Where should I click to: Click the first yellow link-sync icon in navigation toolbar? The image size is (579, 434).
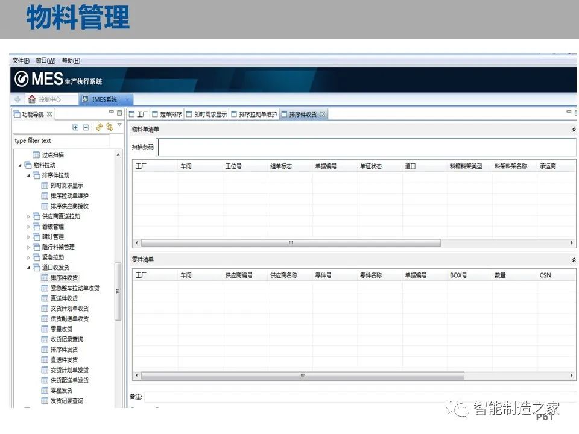[99, 127]
